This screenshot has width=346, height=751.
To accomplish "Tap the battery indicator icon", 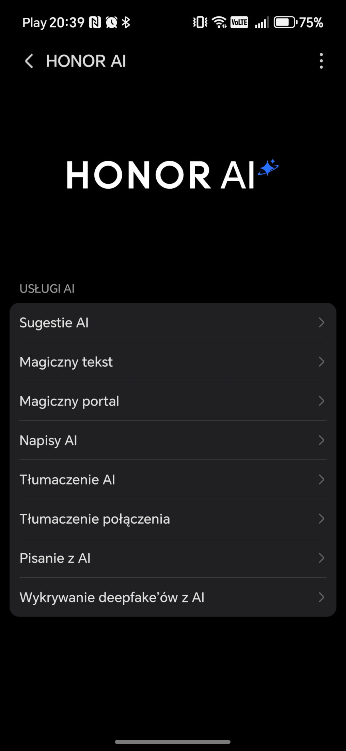I will coord(285,23).
